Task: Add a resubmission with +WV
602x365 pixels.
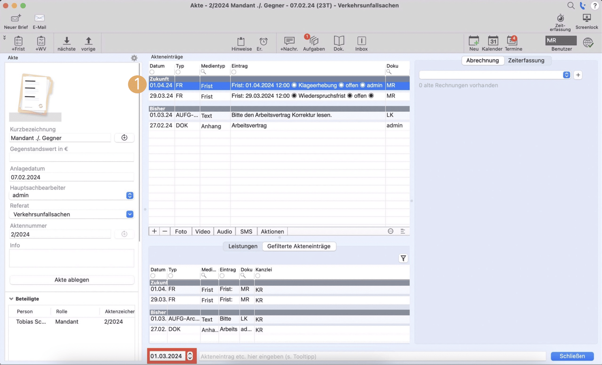Action: (41, 44)
